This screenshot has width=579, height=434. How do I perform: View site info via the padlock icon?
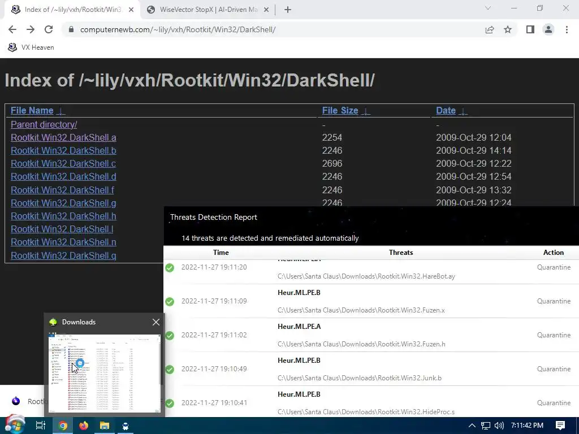71,29
